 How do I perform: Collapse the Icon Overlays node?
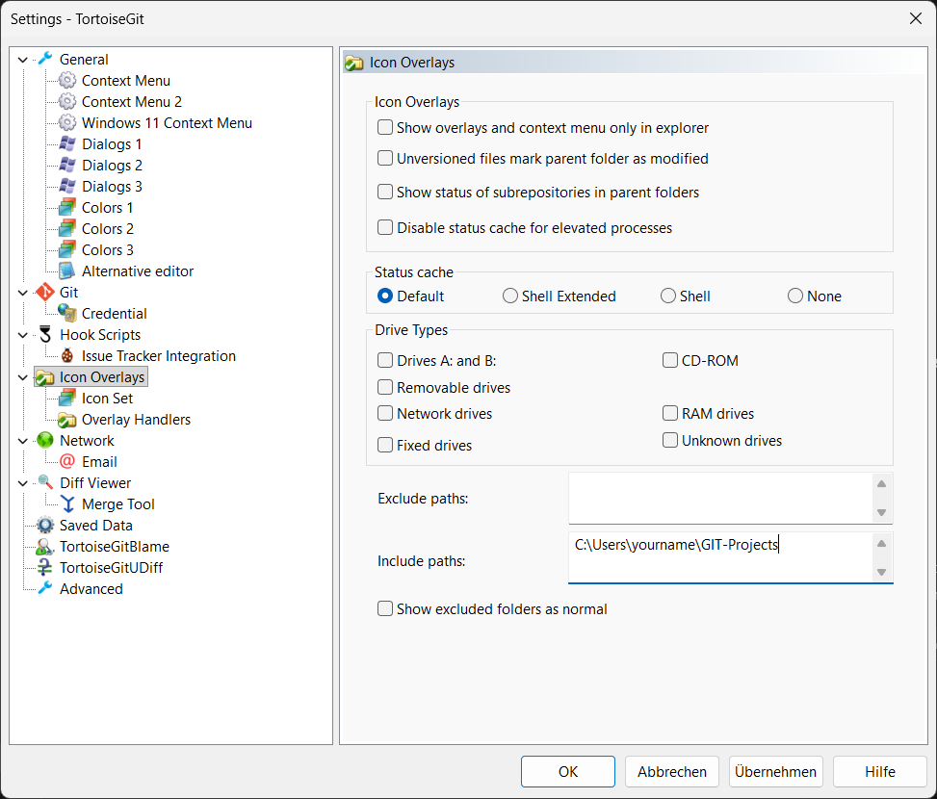point(23,377)
